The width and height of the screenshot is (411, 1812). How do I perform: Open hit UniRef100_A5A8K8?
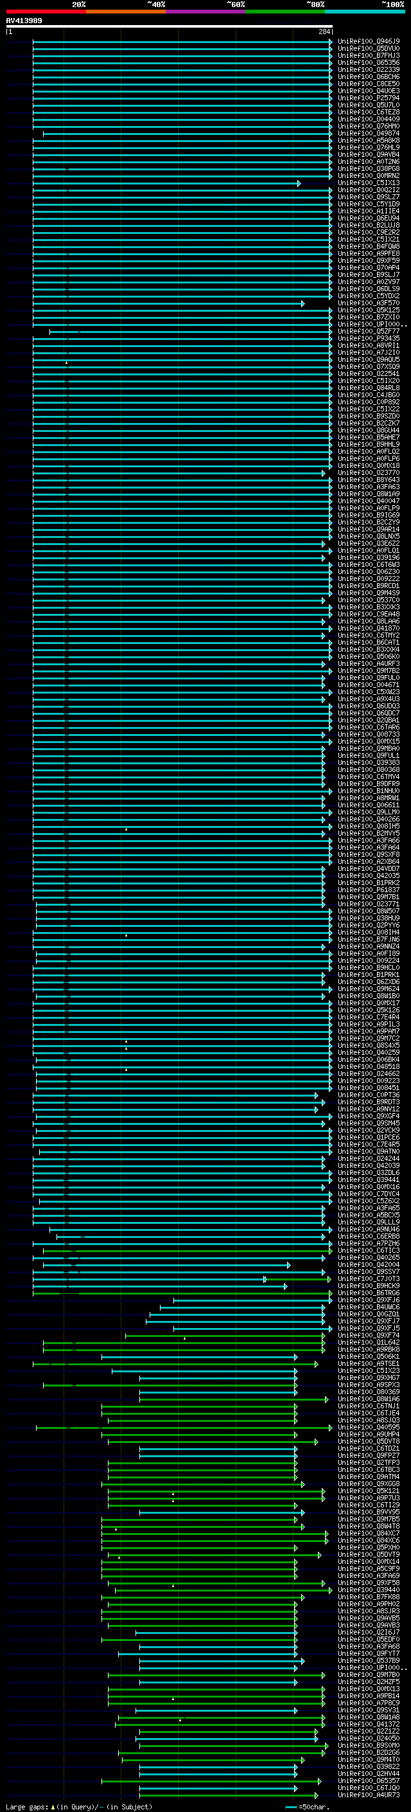pos(369,141)
